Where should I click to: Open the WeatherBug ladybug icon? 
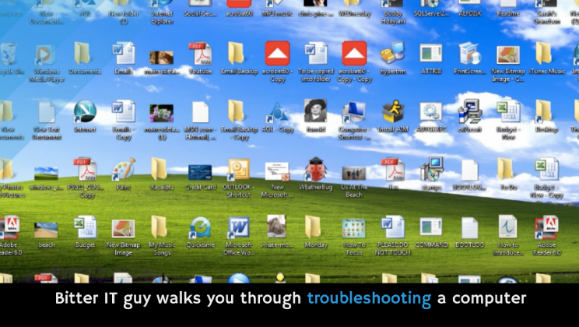315,169
